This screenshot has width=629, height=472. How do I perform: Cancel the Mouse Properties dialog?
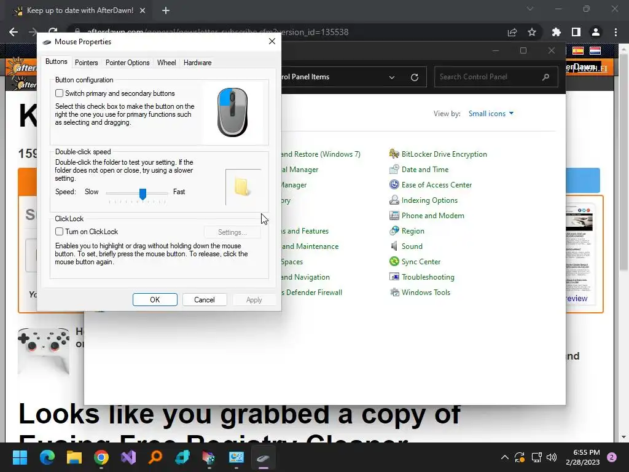click(x=205, y=300)
